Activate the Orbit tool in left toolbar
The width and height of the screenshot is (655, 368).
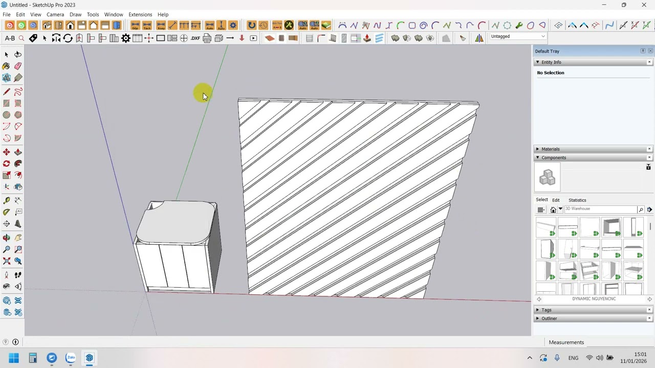tap(6, 238)
